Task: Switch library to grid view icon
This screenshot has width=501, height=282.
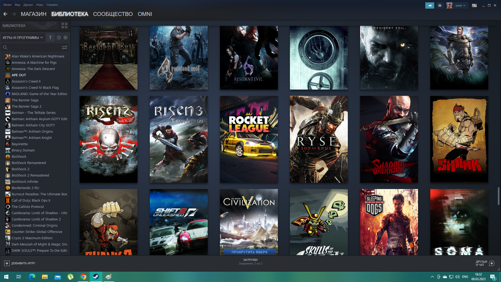Action: tap(64, 26)
